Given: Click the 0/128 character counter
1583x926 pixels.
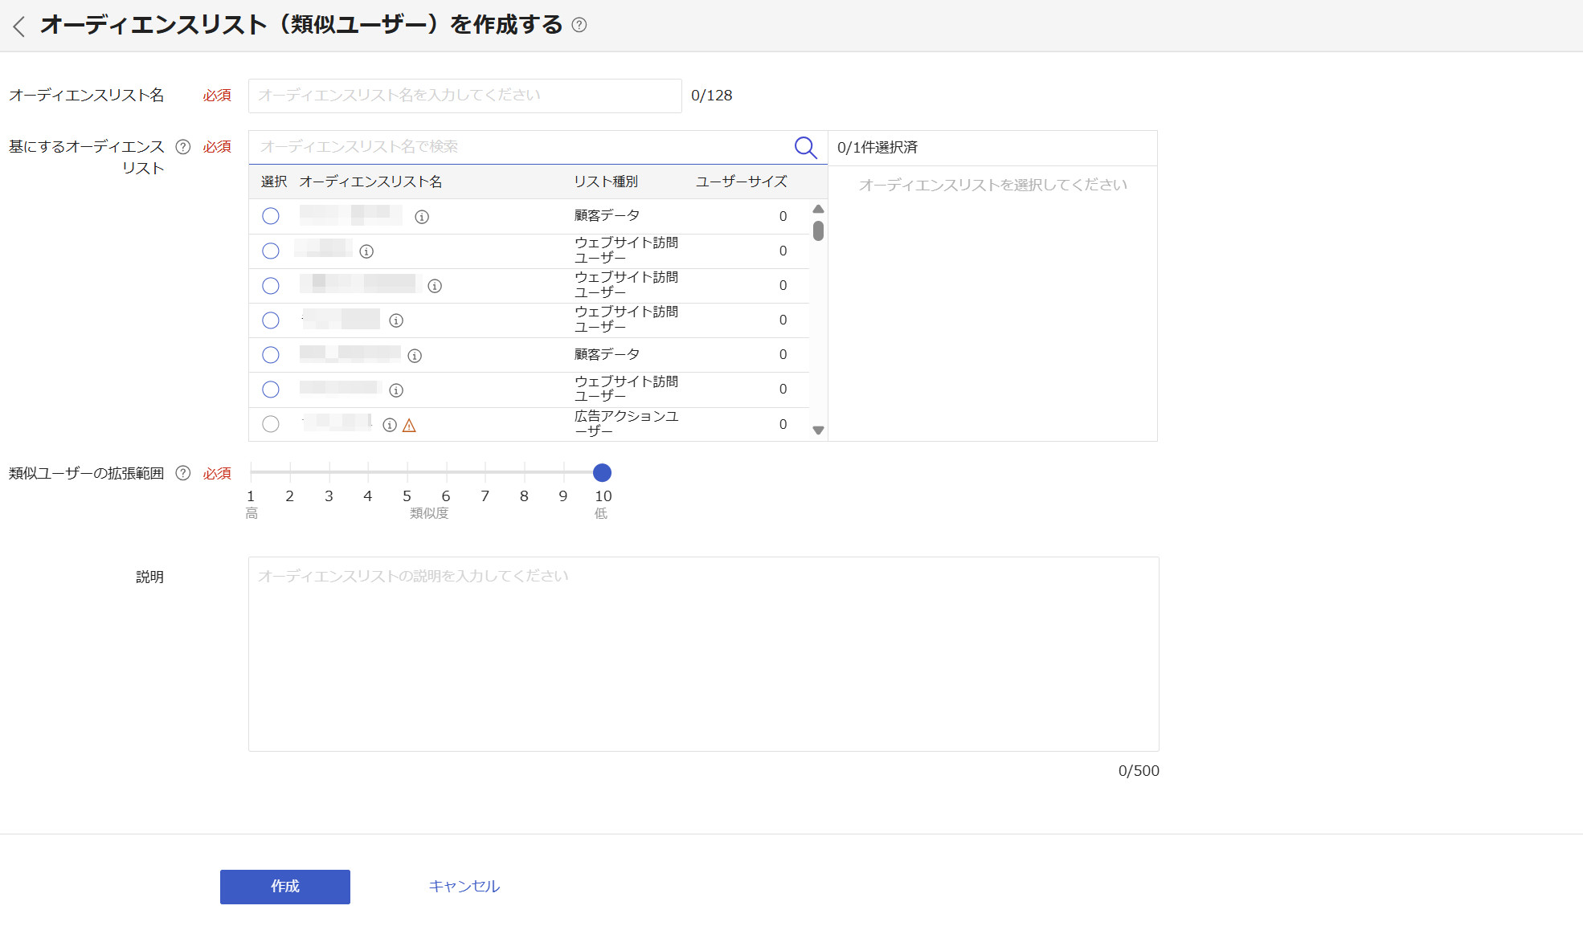Looking at the screenshot, I should (x=712, y=96).
